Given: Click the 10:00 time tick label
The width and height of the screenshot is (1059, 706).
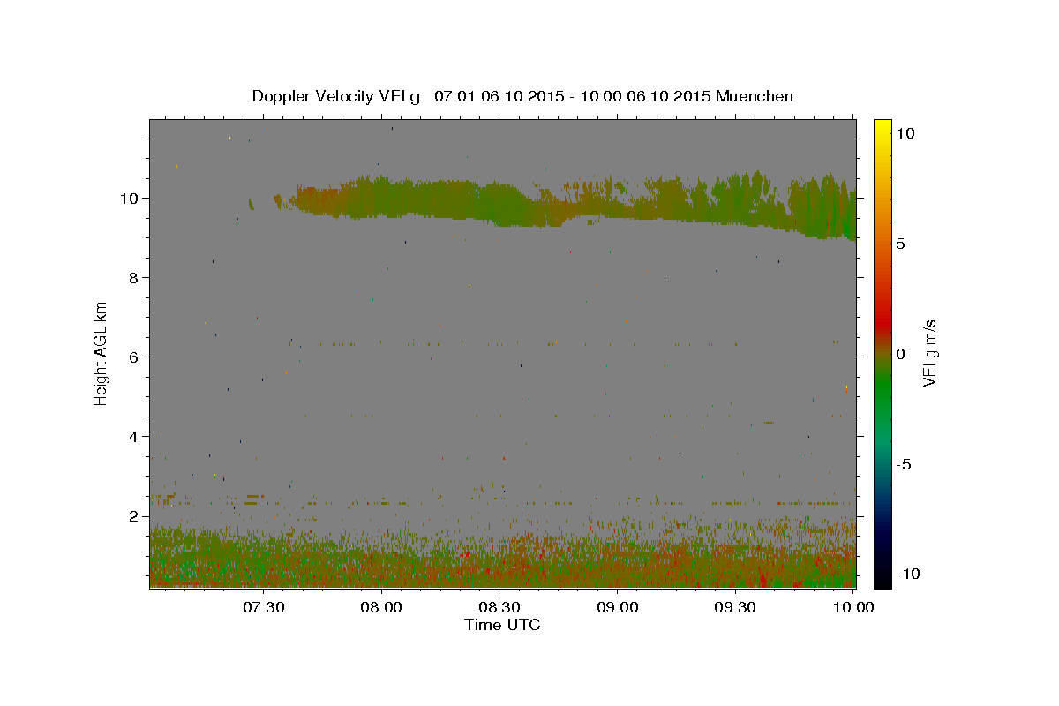Looking at the screenshot, I should (852, 607).
